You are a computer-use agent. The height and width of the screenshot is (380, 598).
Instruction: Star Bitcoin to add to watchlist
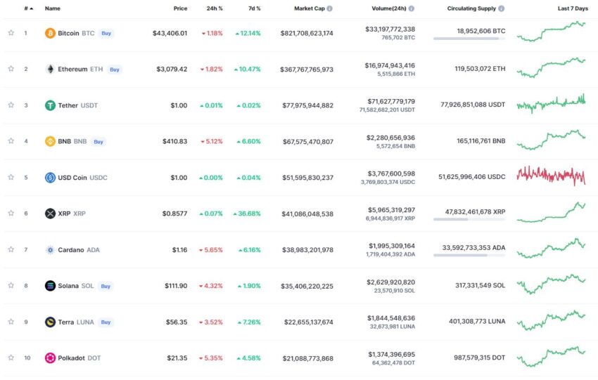click(11, 33)
